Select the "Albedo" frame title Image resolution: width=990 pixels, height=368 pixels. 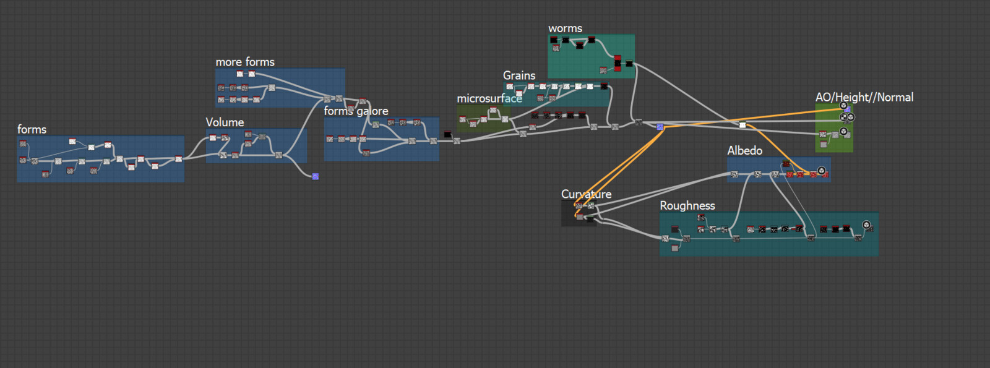tap(745, 150)
